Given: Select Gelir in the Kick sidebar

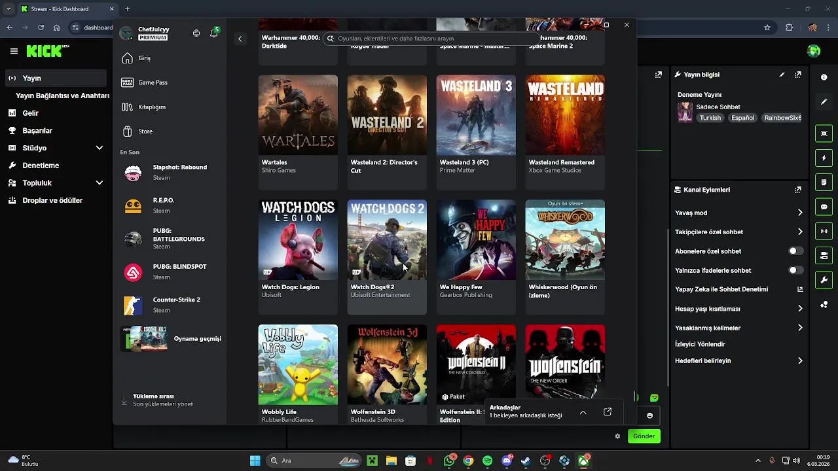Looking at the screenshot, I should point(56,113).
